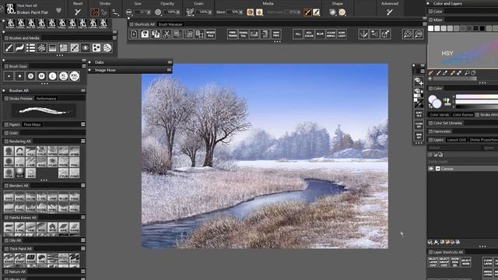Pick the white swatch in Mixer
The height and width of the screenshot is (280, 498).
(430, 29)
